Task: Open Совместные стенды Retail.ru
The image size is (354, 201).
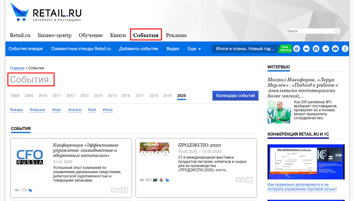Action: 81,49
